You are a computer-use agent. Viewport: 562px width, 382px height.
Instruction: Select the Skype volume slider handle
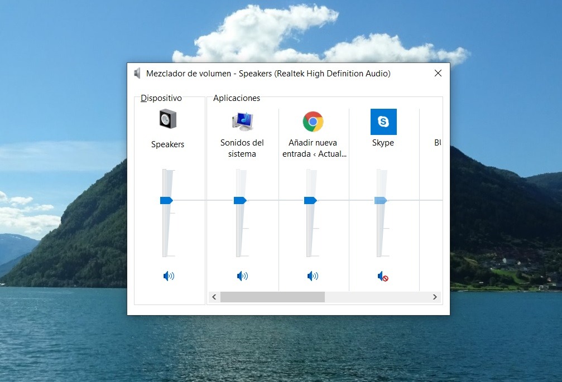[x=381, y=200]
